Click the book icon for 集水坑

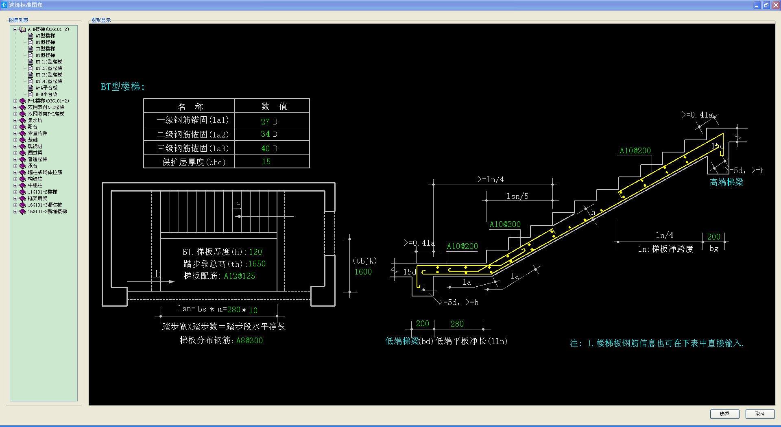pyautogui.click(x=23, y=120)
